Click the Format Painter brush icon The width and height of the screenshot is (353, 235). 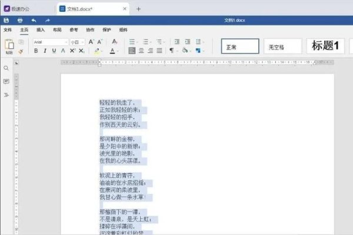tap(21, 52)
